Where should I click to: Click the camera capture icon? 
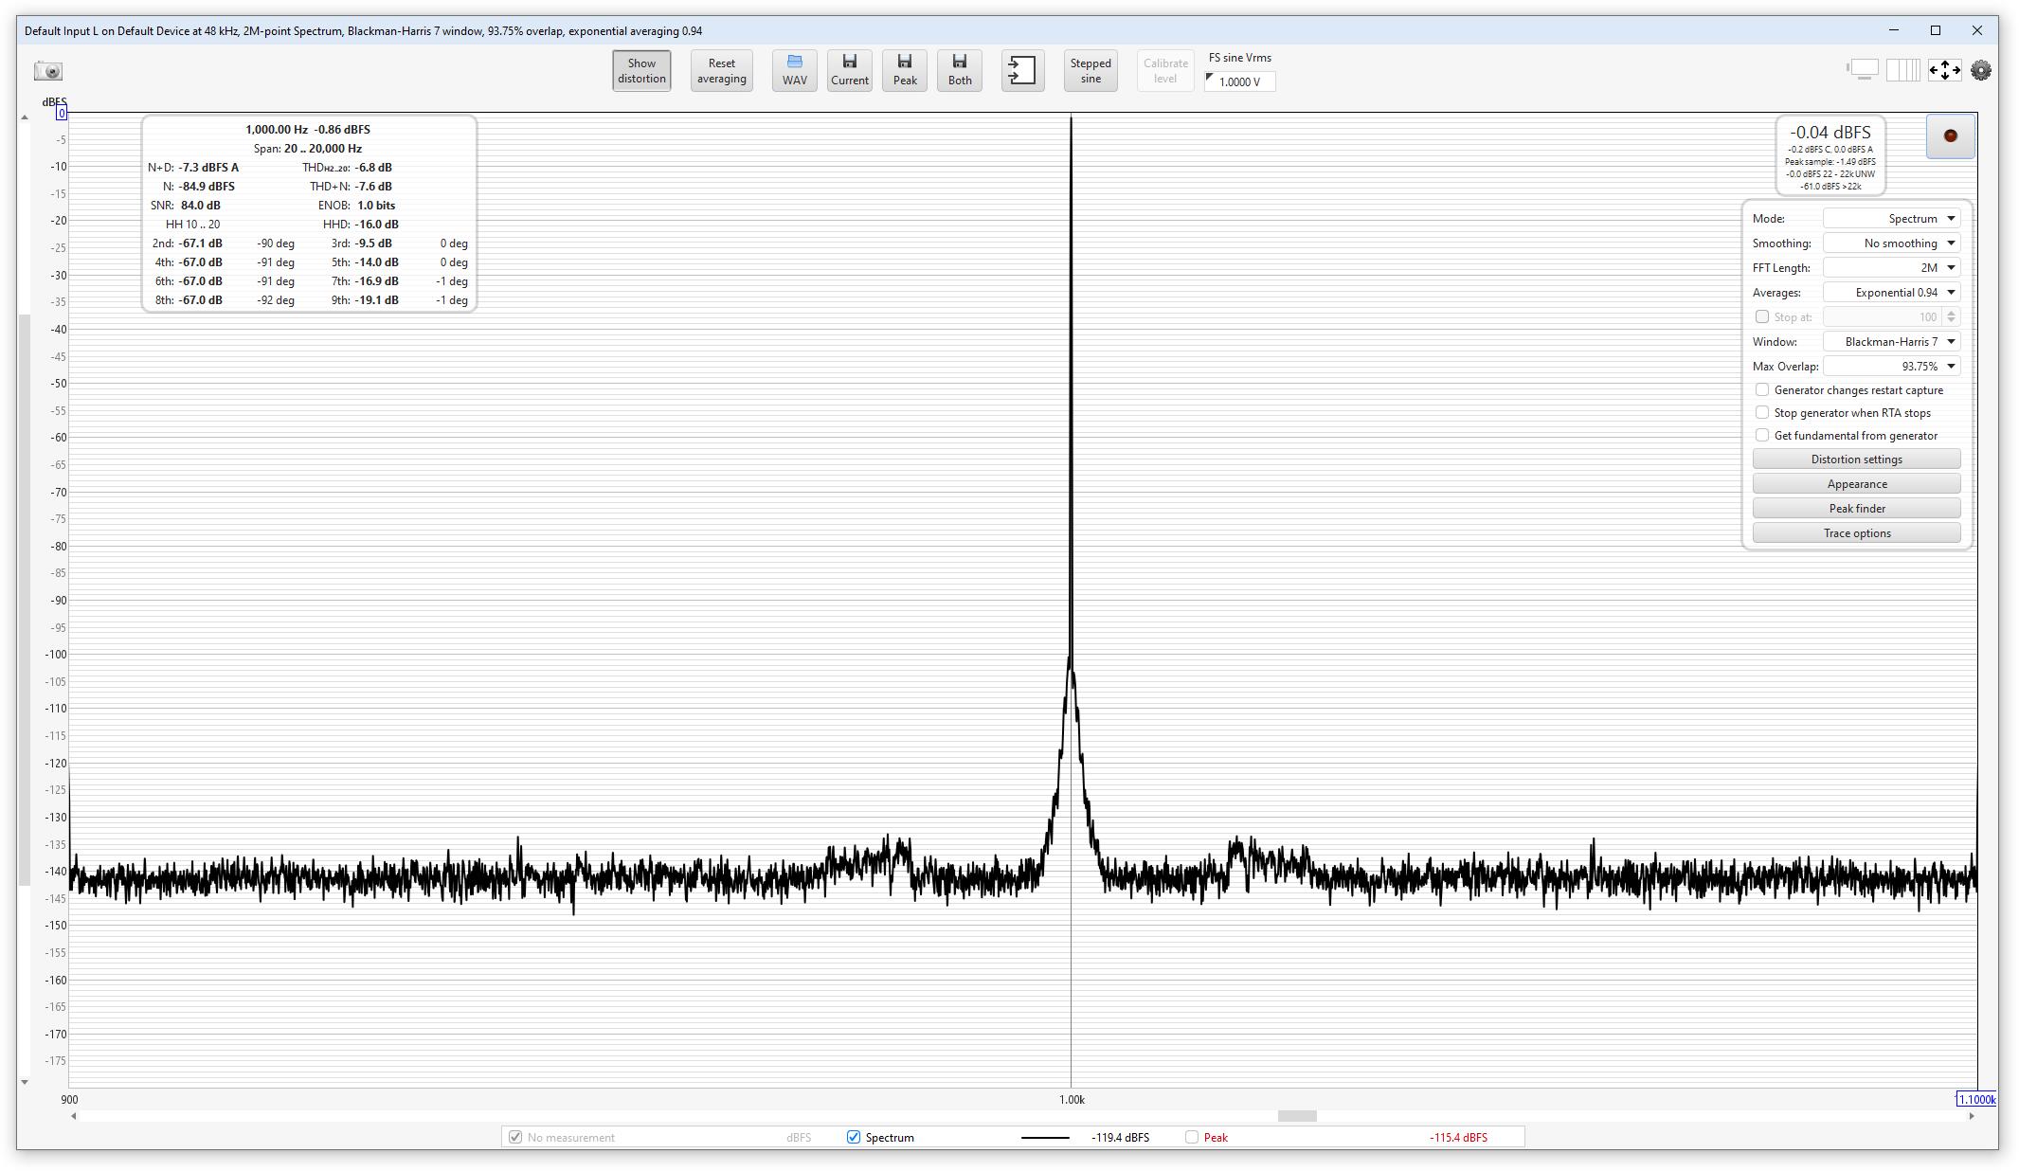pyautogui.click(x=48, y=71)
